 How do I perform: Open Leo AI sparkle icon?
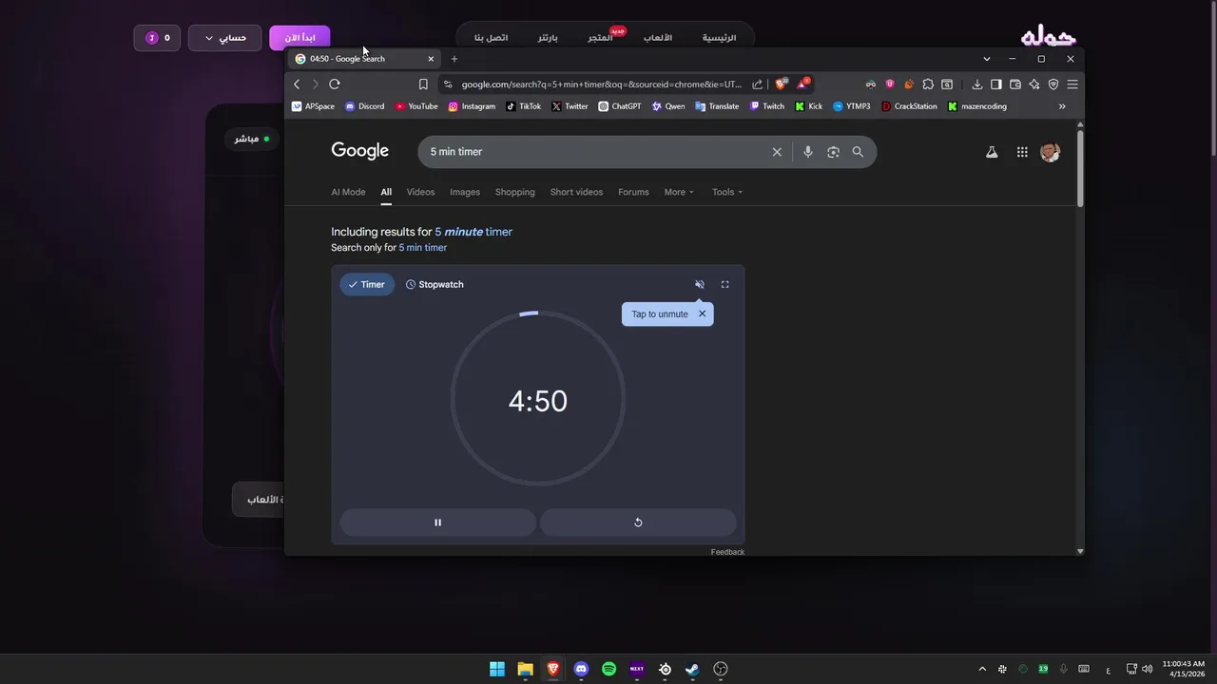click(x=1034, y=84)
